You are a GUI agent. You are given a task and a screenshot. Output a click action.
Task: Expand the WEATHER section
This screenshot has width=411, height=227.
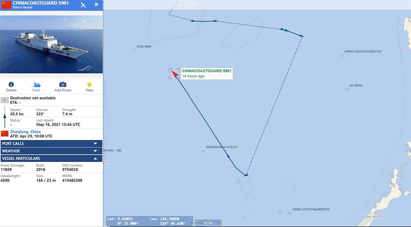pos(51,151)
